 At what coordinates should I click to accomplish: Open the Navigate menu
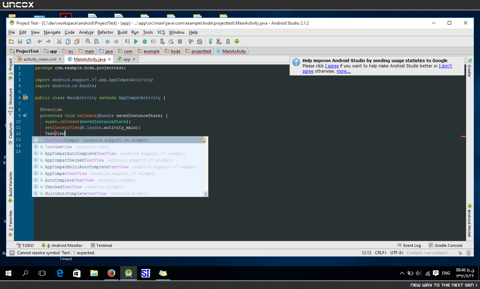[x=52, y=32]
